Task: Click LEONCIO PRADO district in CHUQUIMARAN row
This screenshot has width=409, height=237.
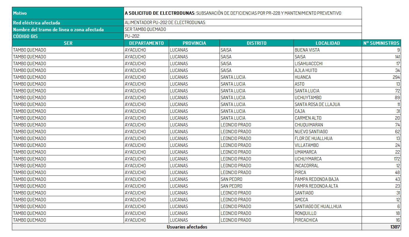Action: pos(257,125)
